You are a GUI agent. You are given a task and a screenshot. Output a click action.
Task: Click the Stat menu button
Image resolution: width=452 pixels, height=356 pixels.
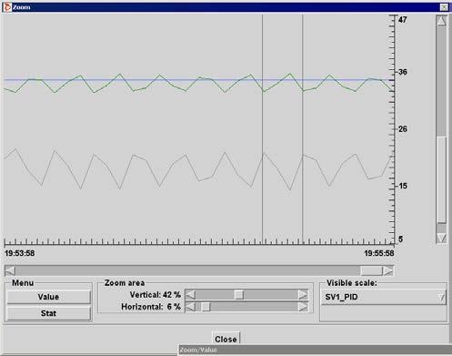(48, 313)
